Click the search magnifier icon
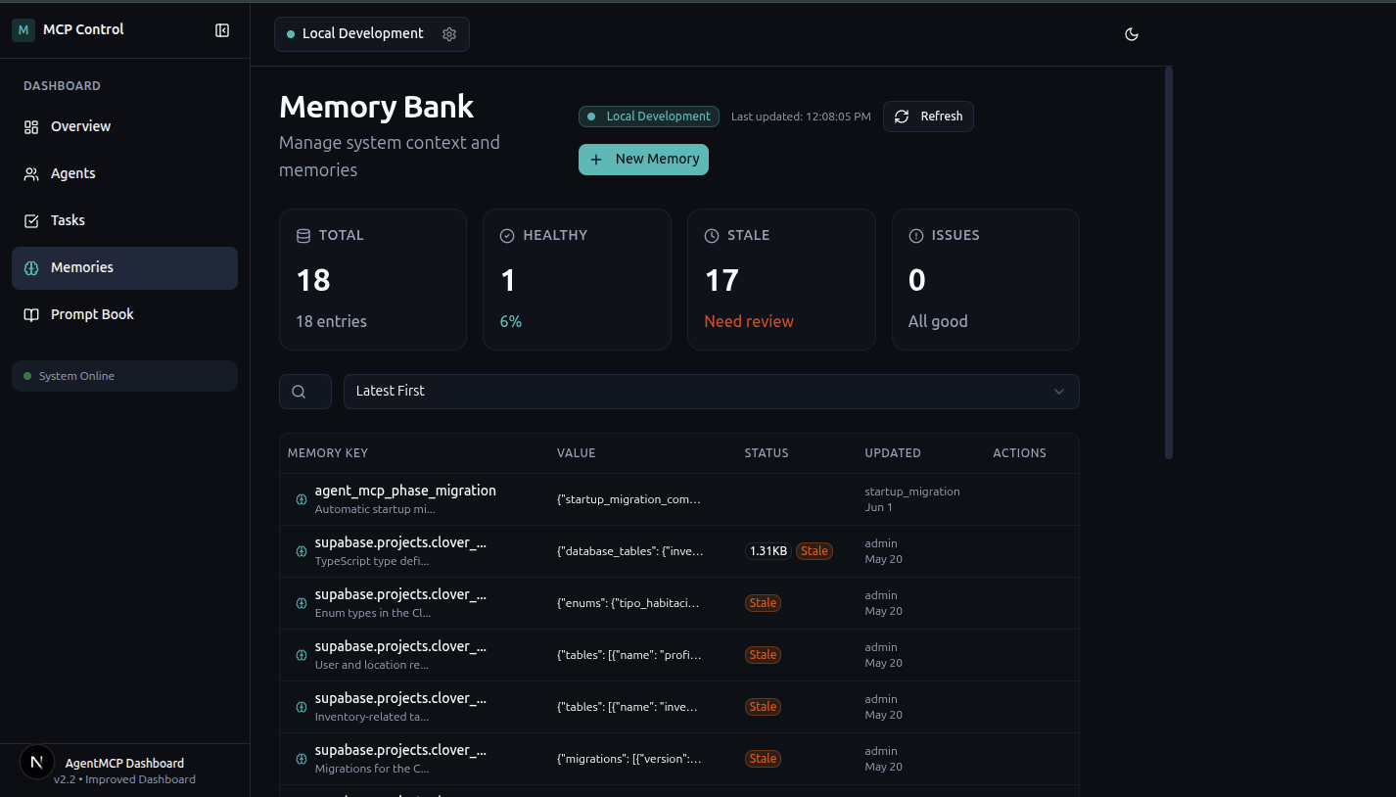The image size is (1396, 797). (304, 391)
